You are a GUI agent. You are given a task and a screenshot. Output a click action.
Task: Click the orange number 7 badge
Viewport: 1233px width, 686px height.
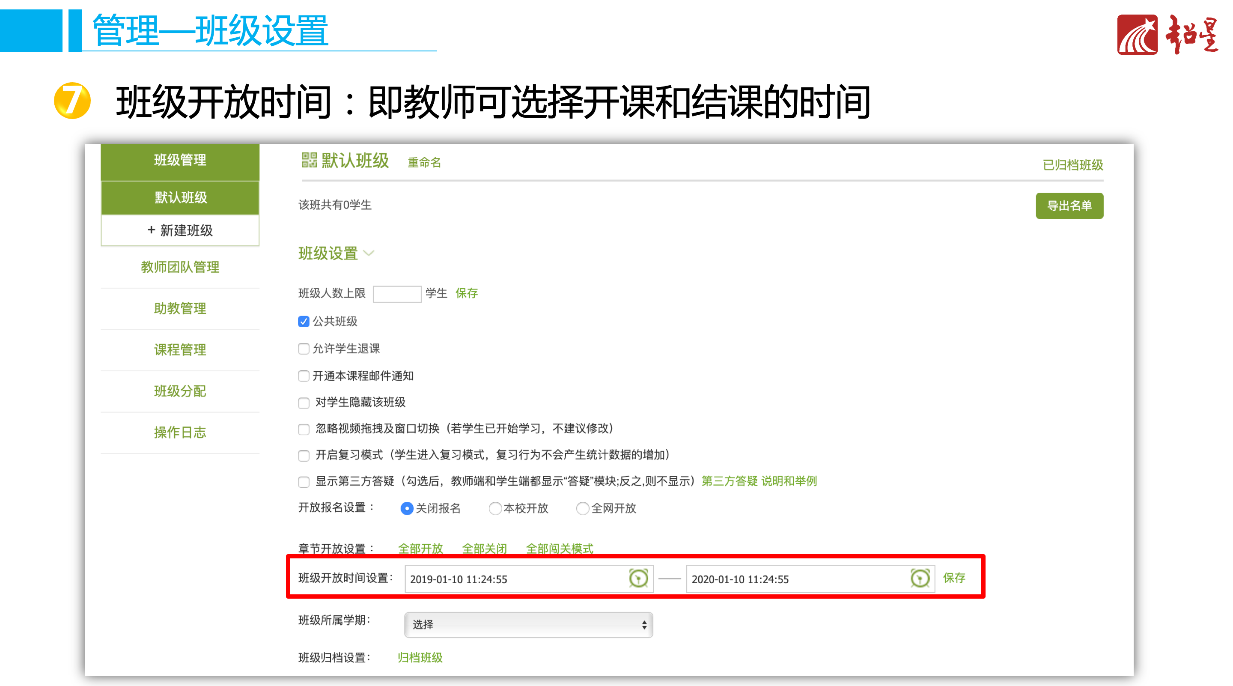pyautogui.click(x=72, y=101)
